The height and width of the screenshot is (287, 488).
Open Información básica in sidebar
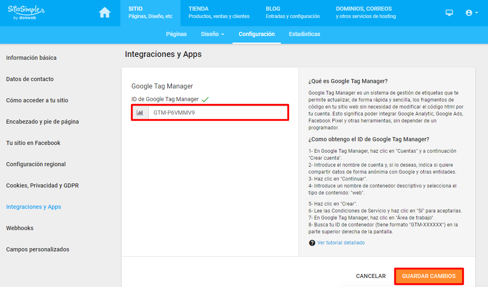click(x=32, y=58)
